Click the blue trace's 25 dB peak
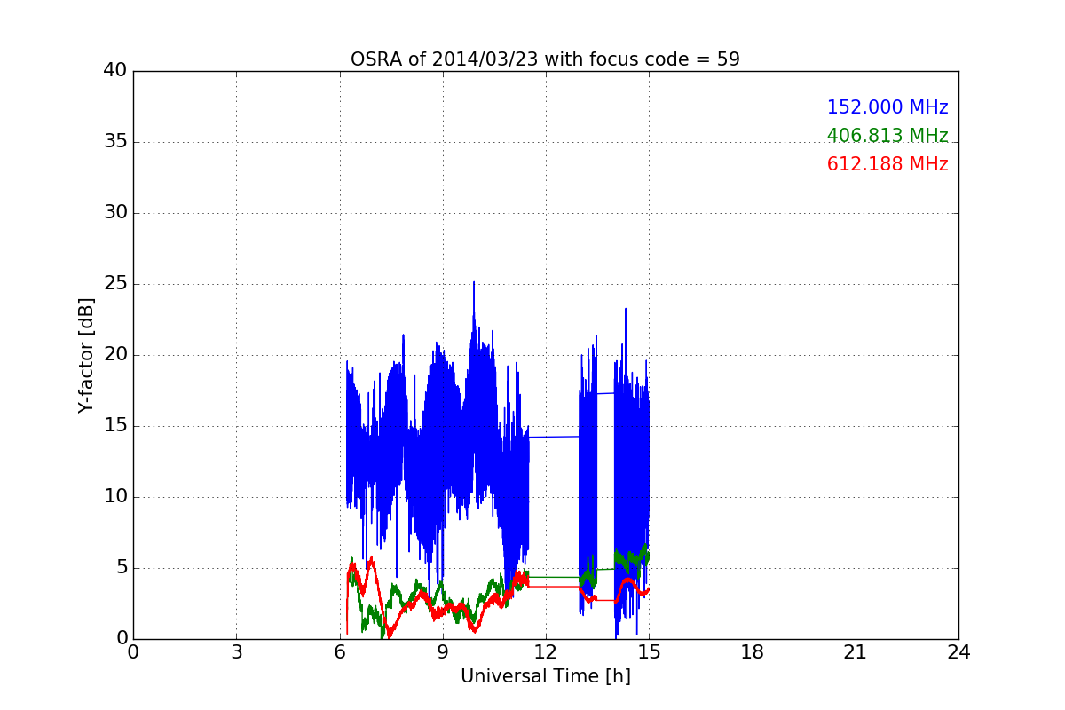Viewport: 1065px width, 710px height. click(x=474, y=283)
